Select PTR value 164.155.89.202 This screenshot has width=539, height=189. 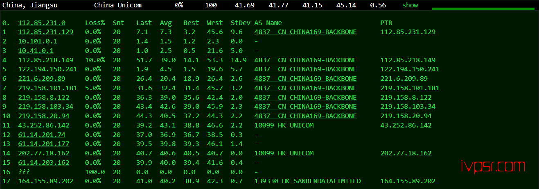point(408,181)
